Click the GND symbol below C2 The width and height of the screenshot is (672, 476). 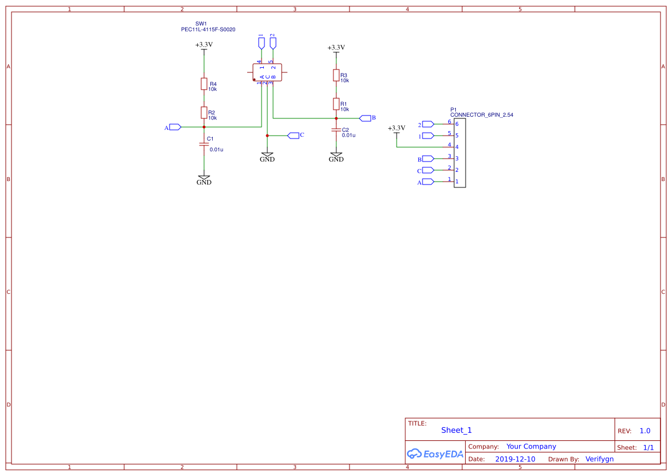336,155
